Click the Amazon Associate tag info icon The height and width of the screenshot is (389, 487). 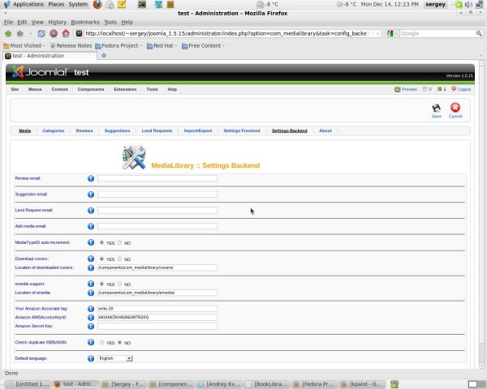[91, 309]
